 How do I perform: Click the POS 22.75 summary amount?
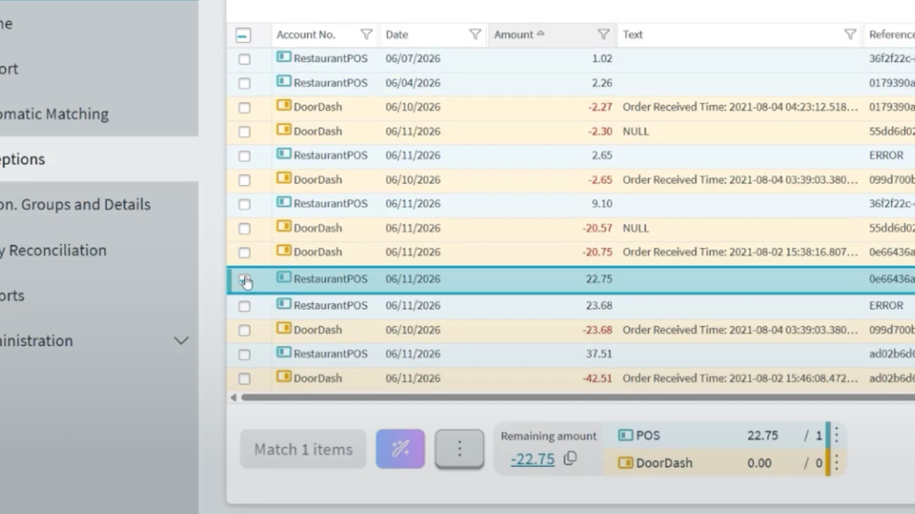[x=763, y=435]
